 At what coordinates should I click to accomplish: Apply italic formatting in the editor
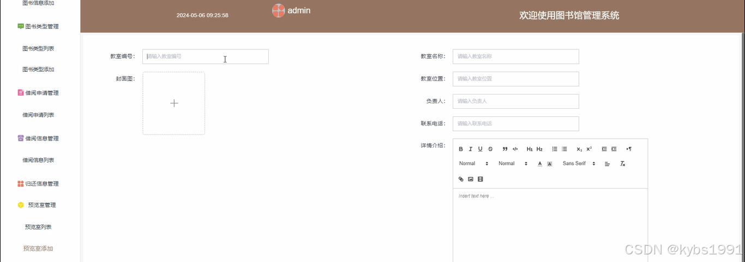(471, 149)
